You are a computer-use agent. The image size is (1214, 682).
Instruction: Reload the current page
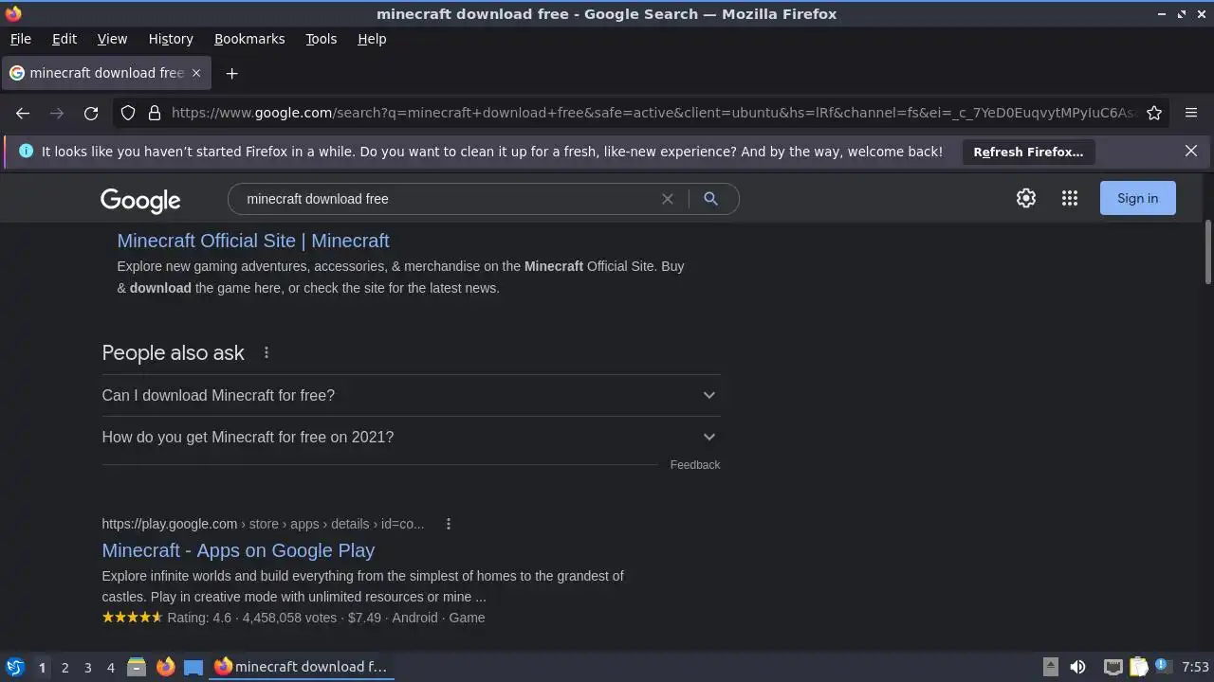click(91, 113)
